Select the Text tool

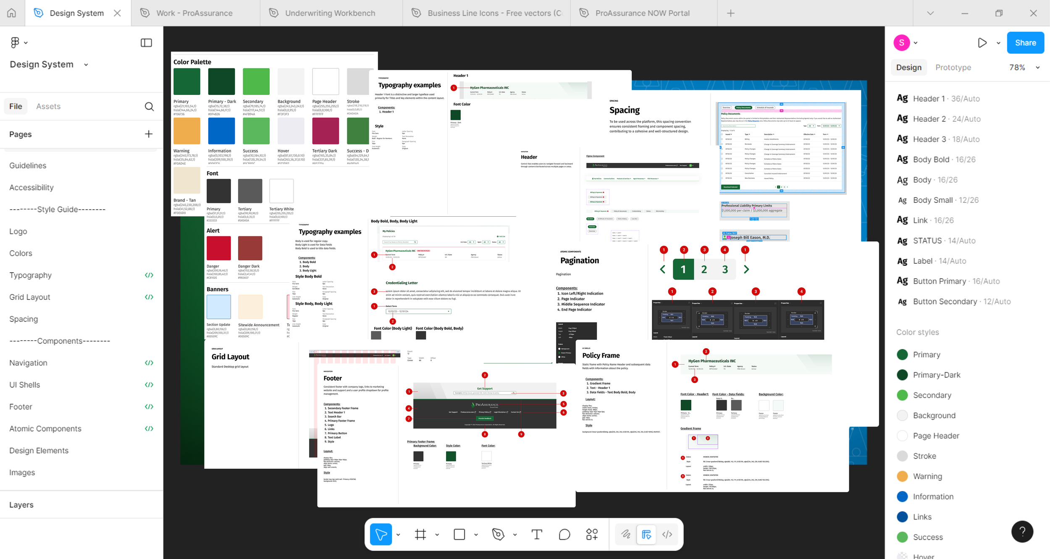(537, 534)
